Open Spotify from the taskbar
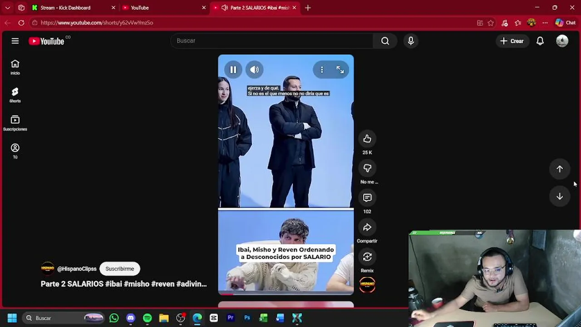The image size is (581, 327). coord(147,318)
